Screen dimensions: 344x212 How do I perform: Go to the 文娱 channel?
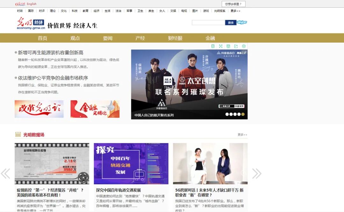click(x=173, y=11)
